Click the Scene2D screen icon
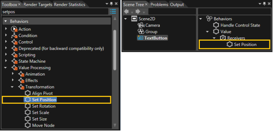Image resolution: width=273 pixels, height=131 pixels. (134, 19)
